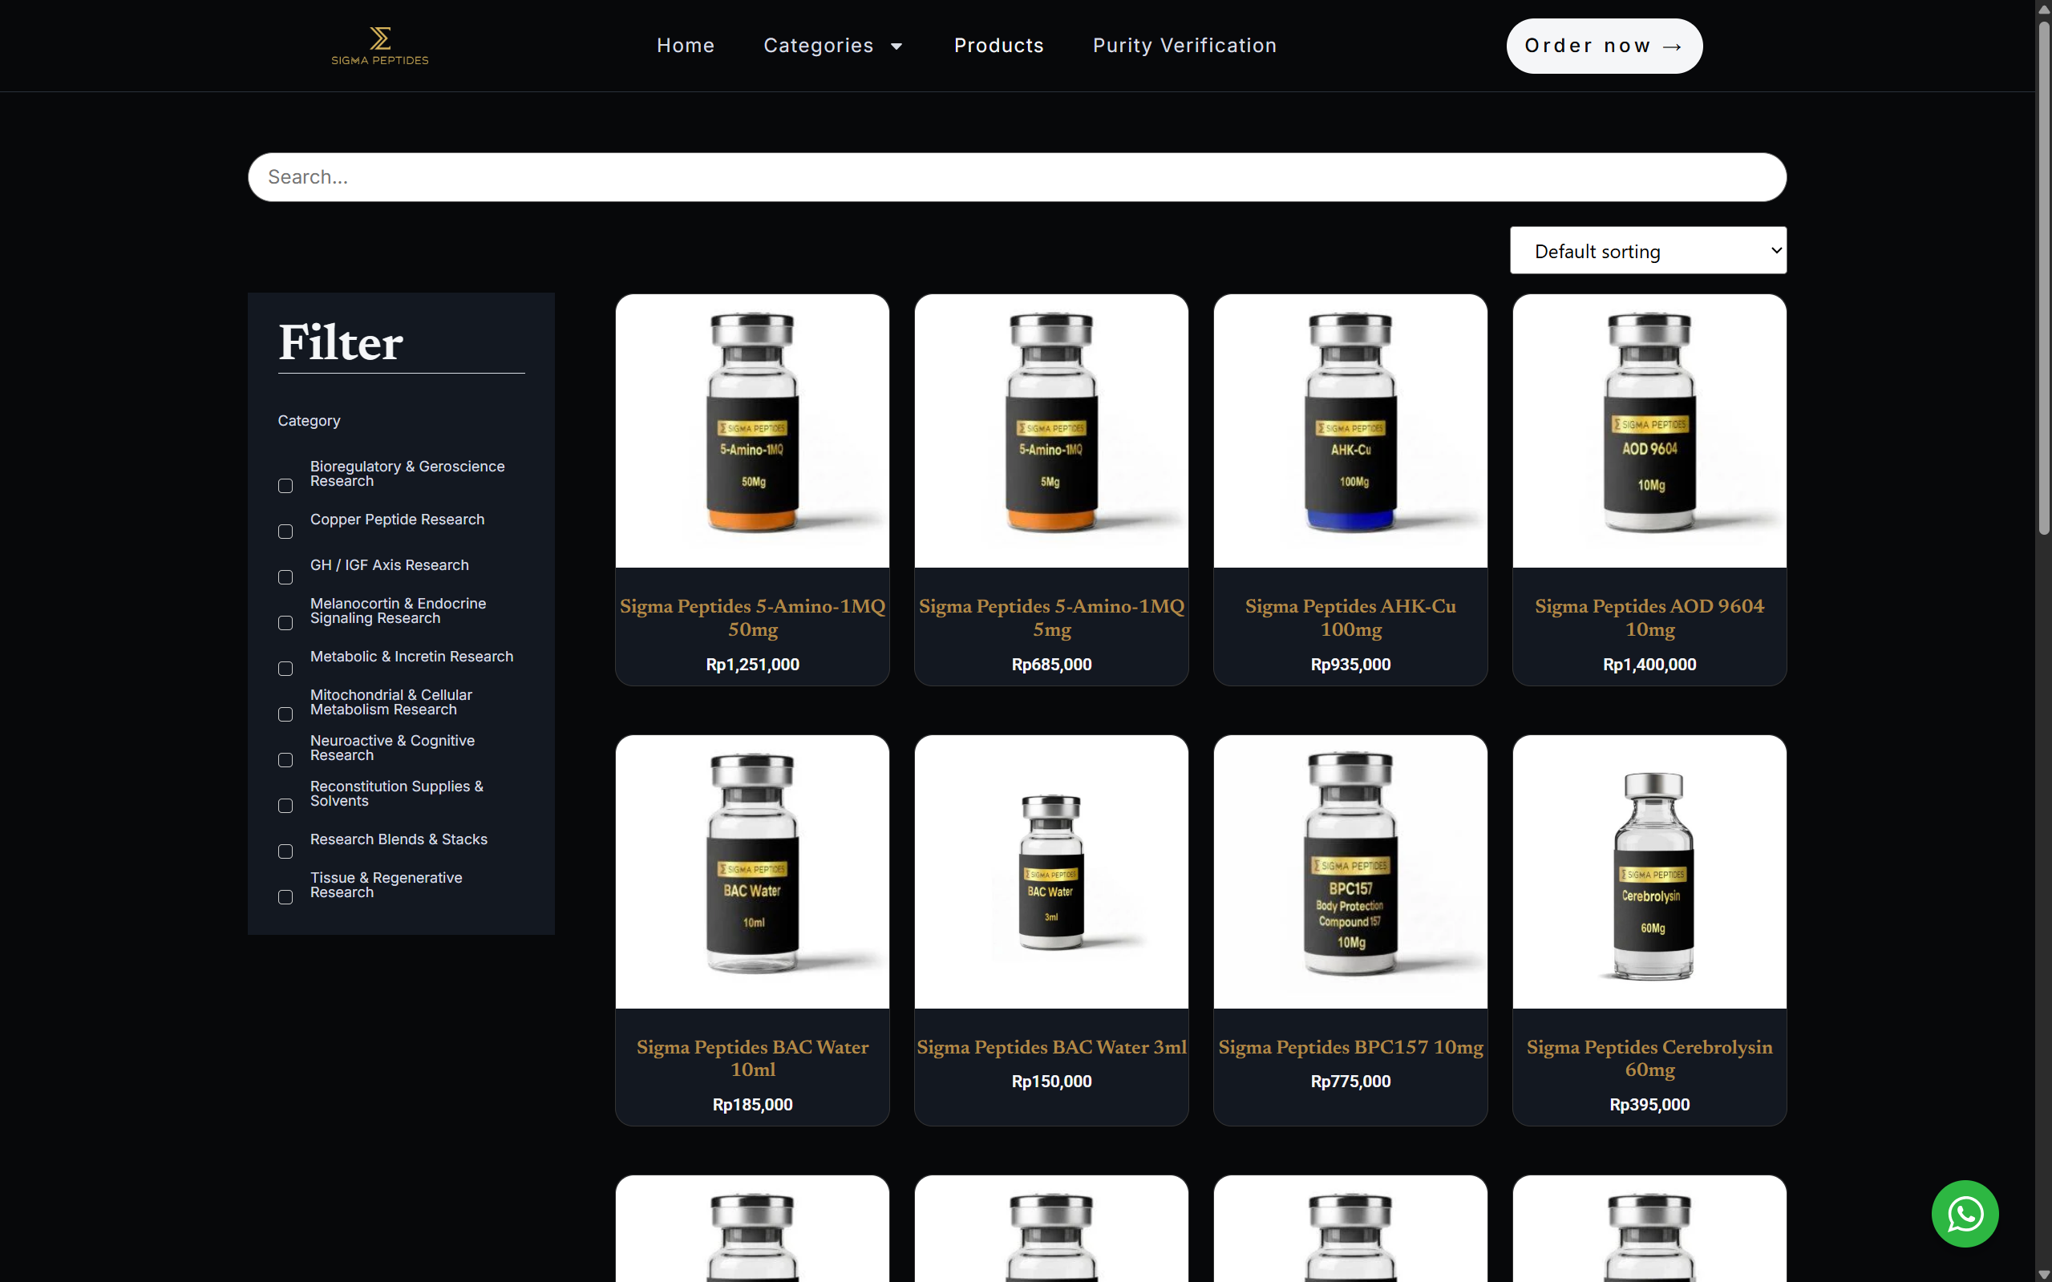Image resolution: width=2052 pixels, height=1282 pixels.
Task: Open BAC Water 3ml vial image
Action: click(1051, 872)
